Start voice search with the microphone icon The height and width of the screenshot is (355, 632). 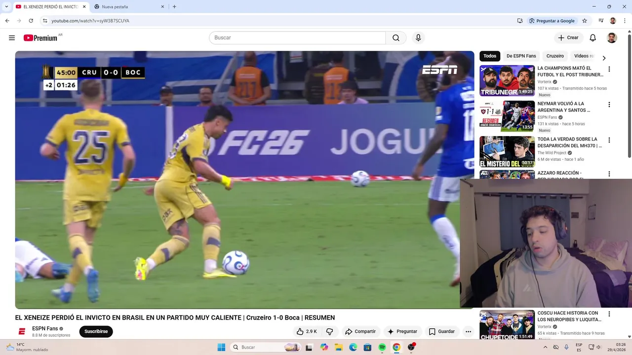coord(418,38)
